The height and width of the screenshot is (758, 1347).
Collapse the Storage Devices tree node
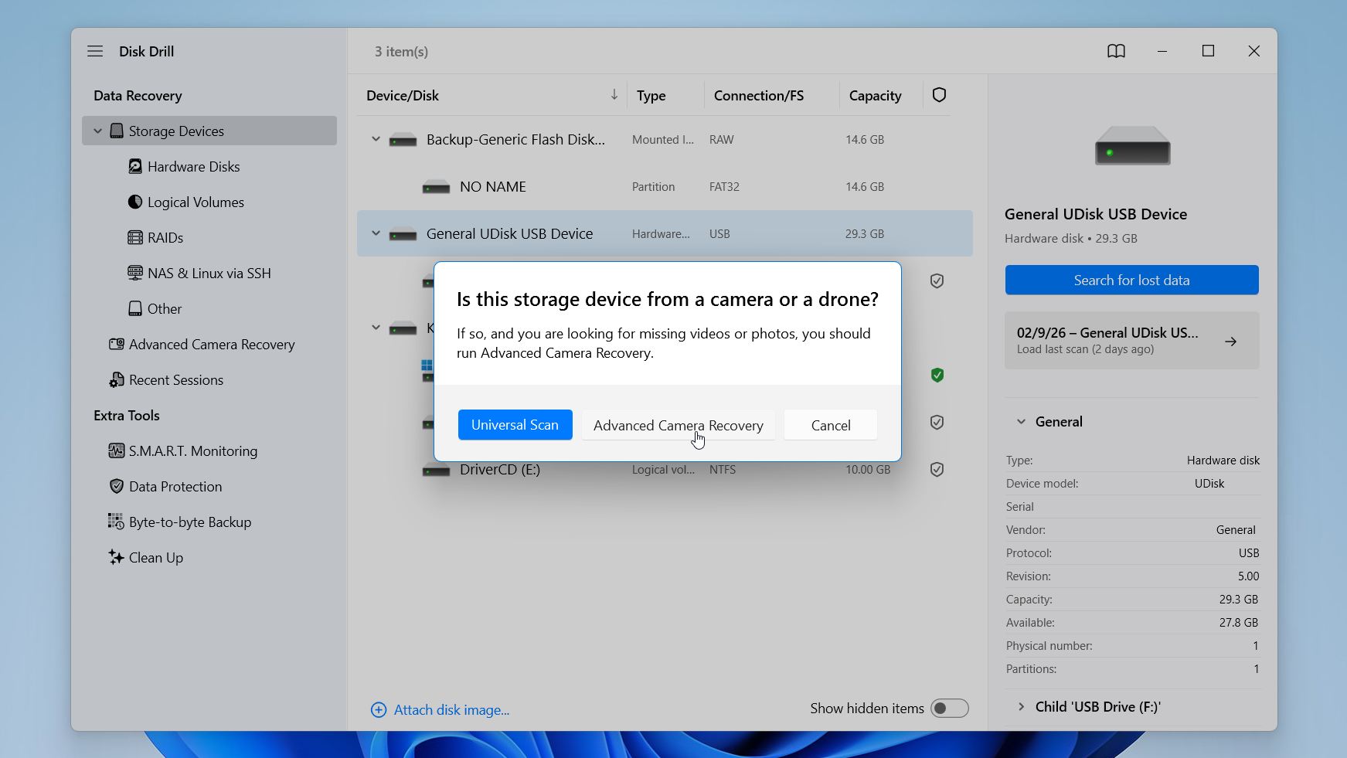[x=97, y=131]
